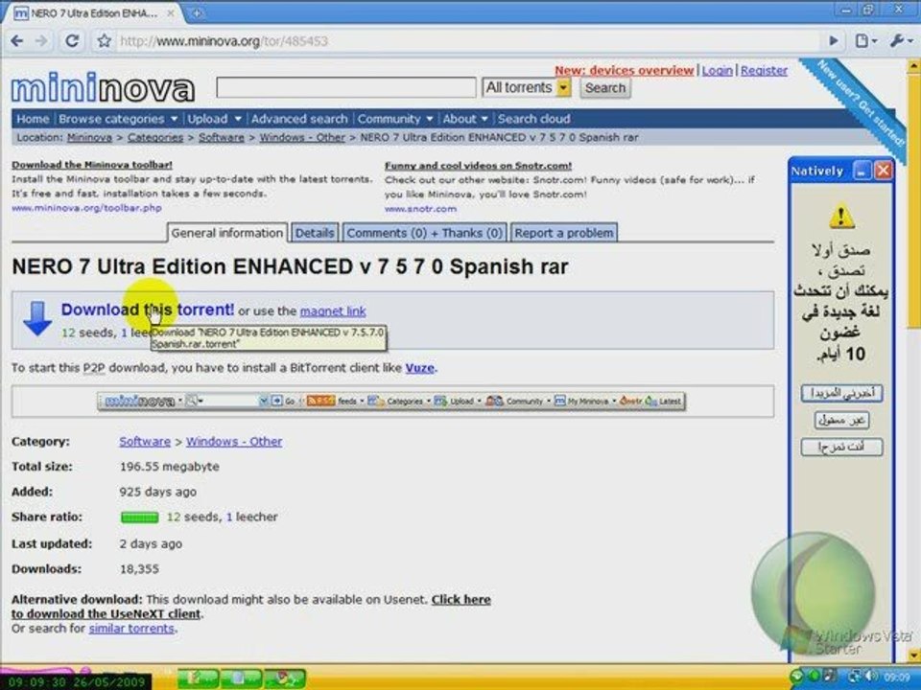Click the green share ratio bar
The width and height of the screenshot is (921, 690).
140,517
